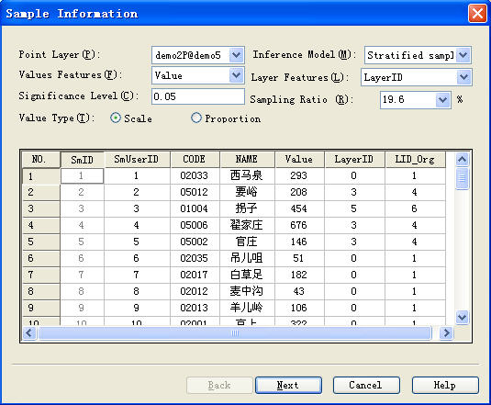Click the table's scroll down arrow

[463, 318]
